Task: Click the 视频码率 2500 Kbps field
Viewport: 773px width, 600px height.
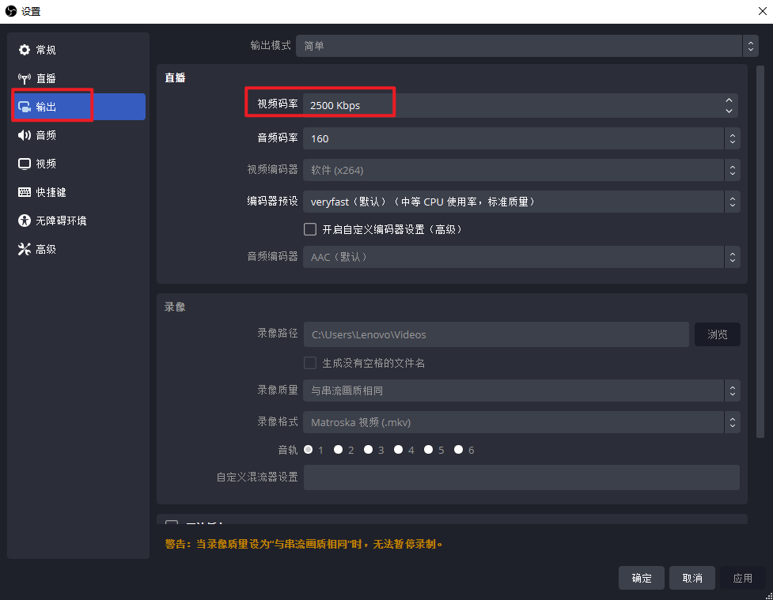Action: (514, 105)
